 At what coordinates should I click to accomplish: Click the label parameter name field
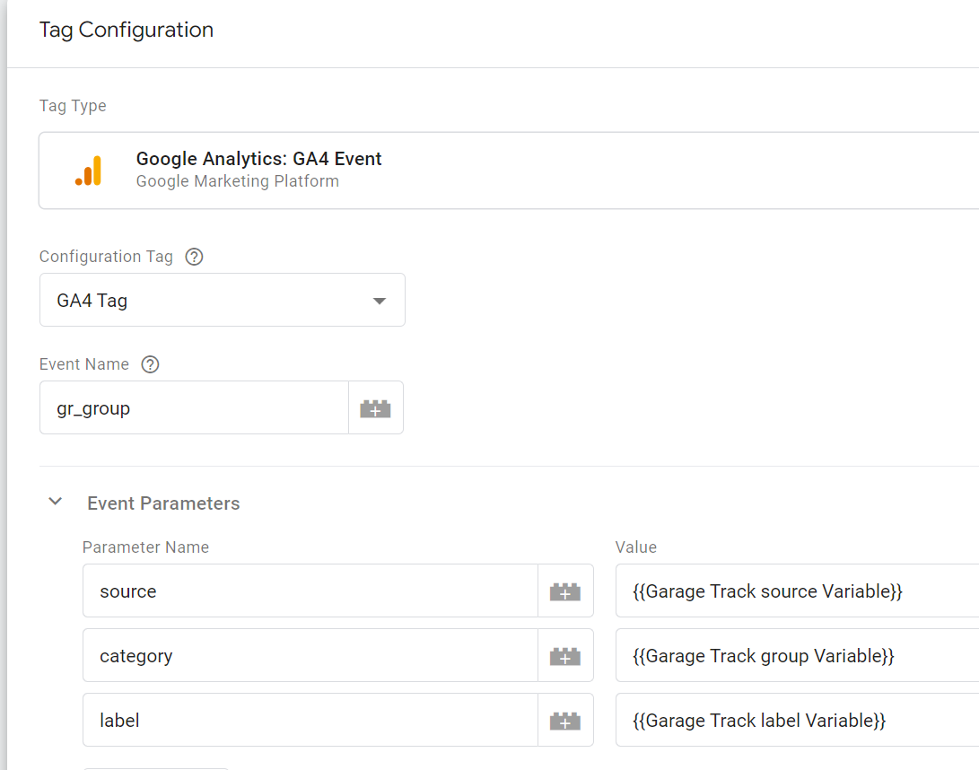pos(310,721)
